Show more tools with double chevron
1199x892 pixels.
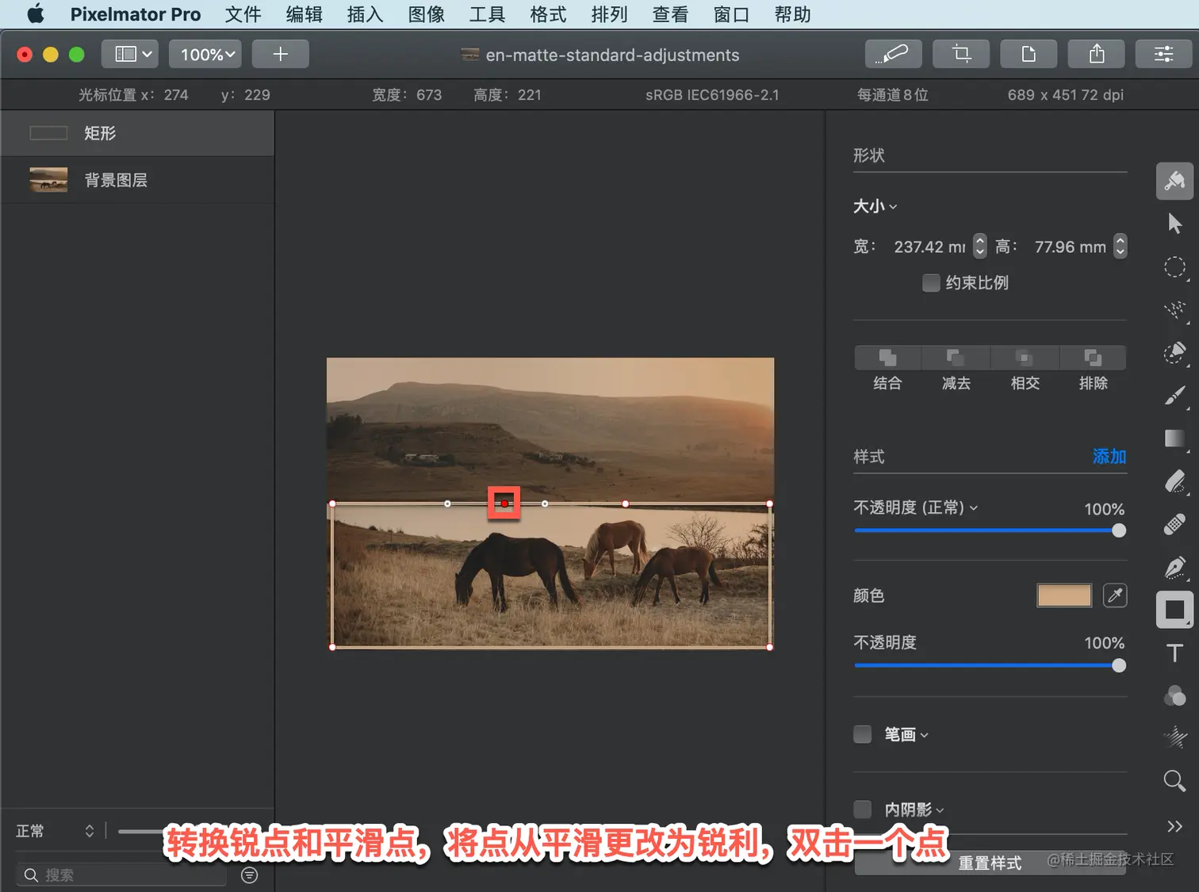coord(1174,826)
